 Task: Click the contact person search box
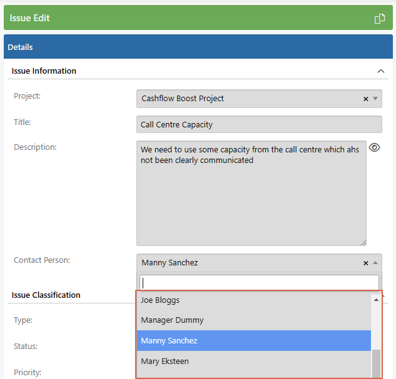coord(259,282)
